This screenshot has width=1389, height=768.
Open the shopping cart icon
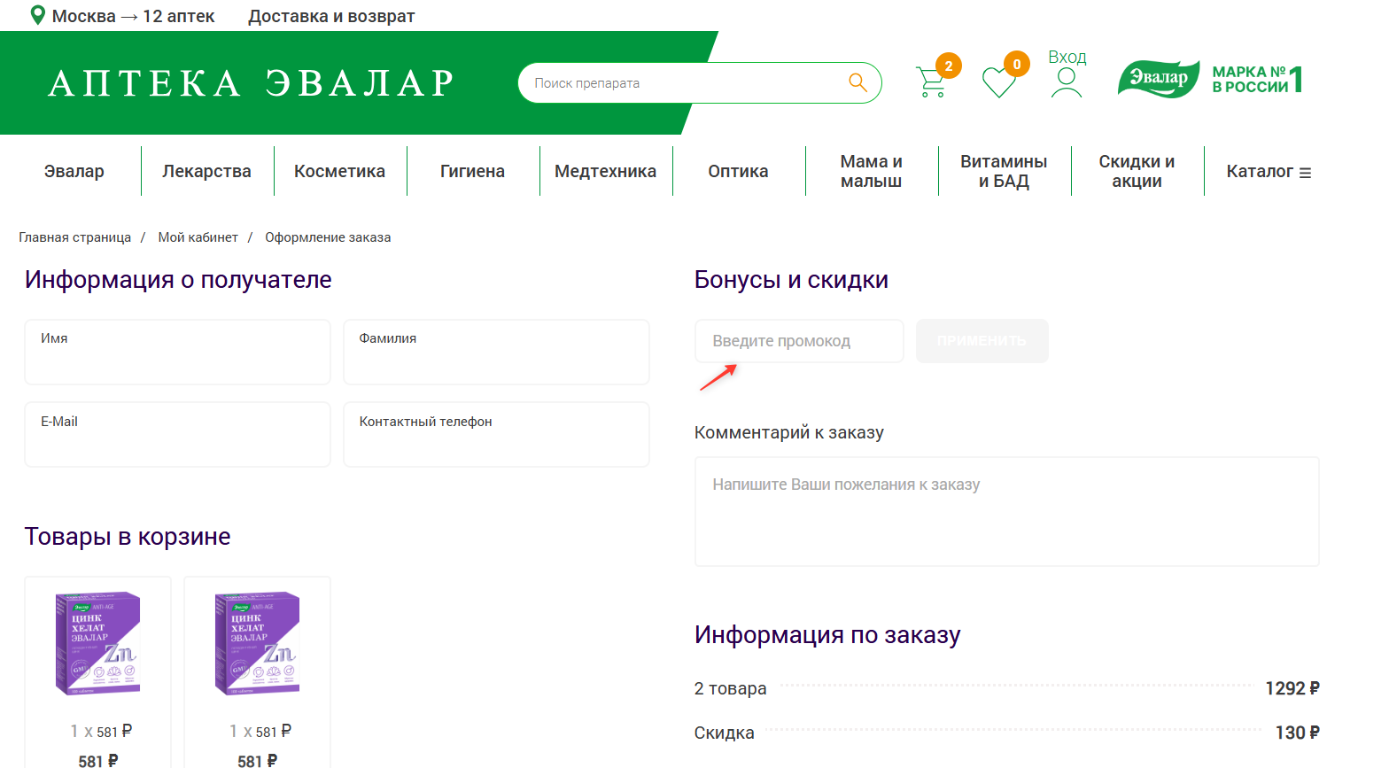tap(931, 82)
